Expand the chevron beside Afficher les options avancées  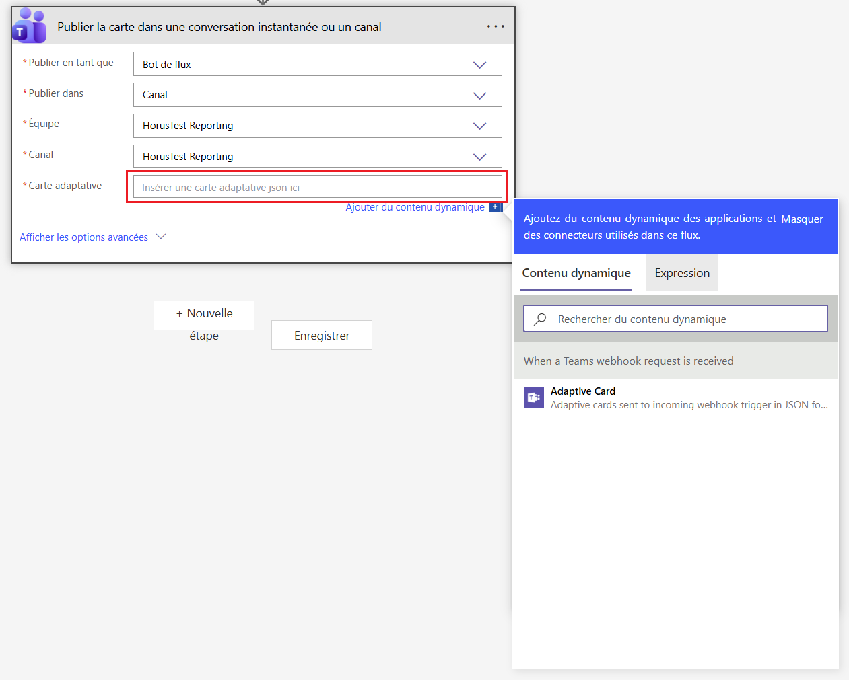[x=161, y=237]
